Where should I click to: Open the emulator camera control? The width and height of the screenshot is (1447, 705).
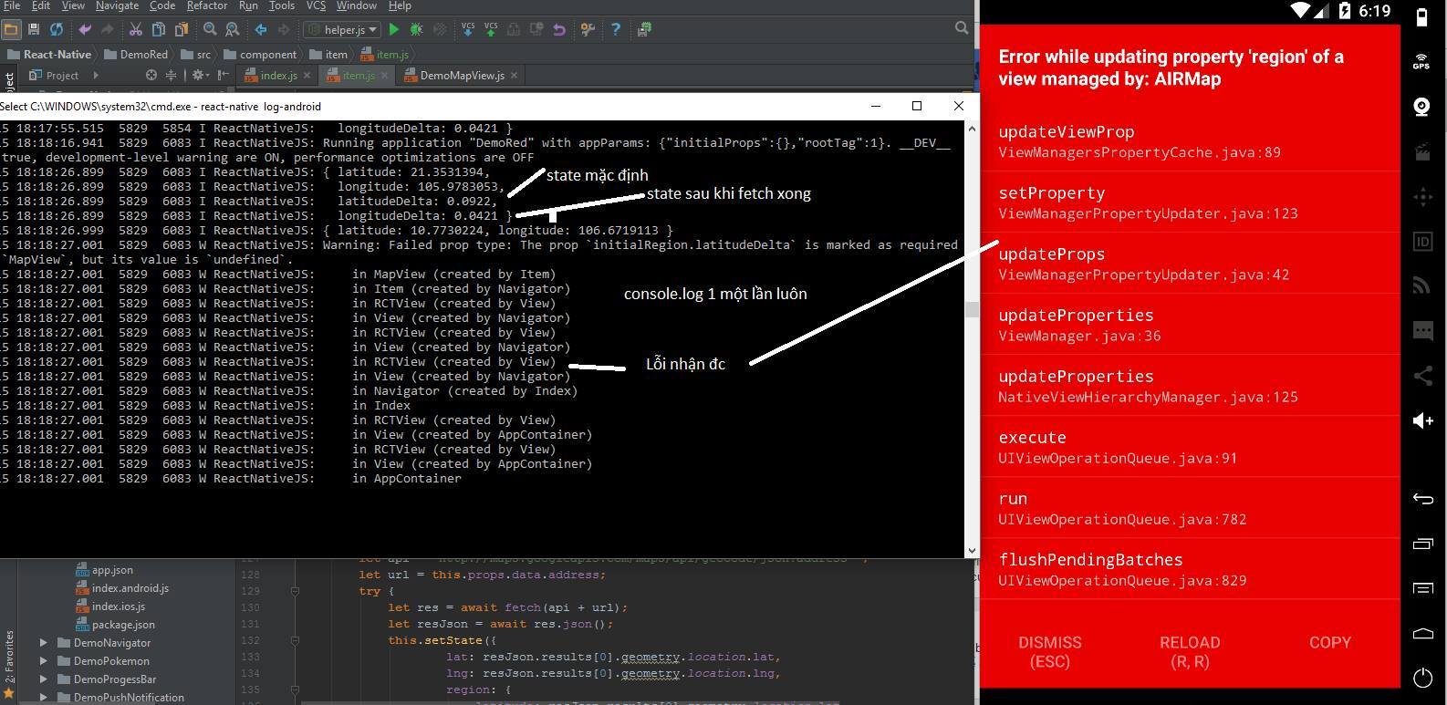pos(1421,108)
